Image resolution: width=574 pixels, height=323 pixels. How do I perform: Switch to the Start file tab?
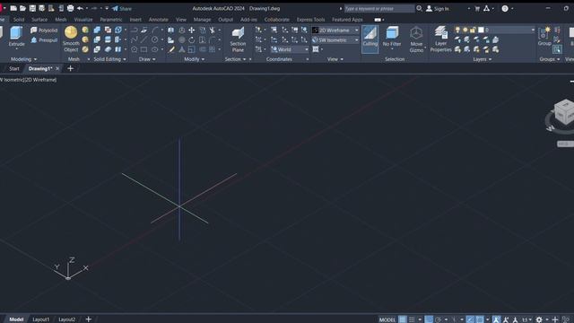tap(14, 68)
